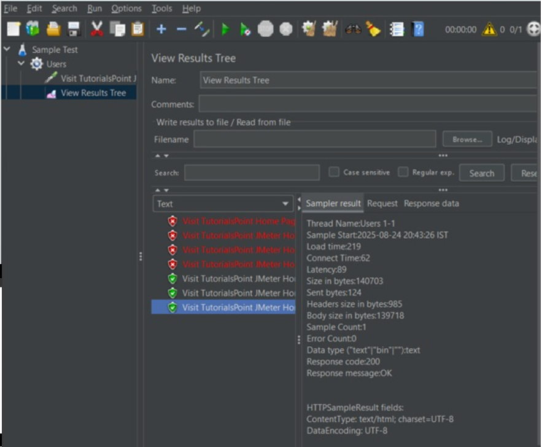Screen dimensions: 542x447
Task: Click the Browse... button
Action: coord(467,139)
